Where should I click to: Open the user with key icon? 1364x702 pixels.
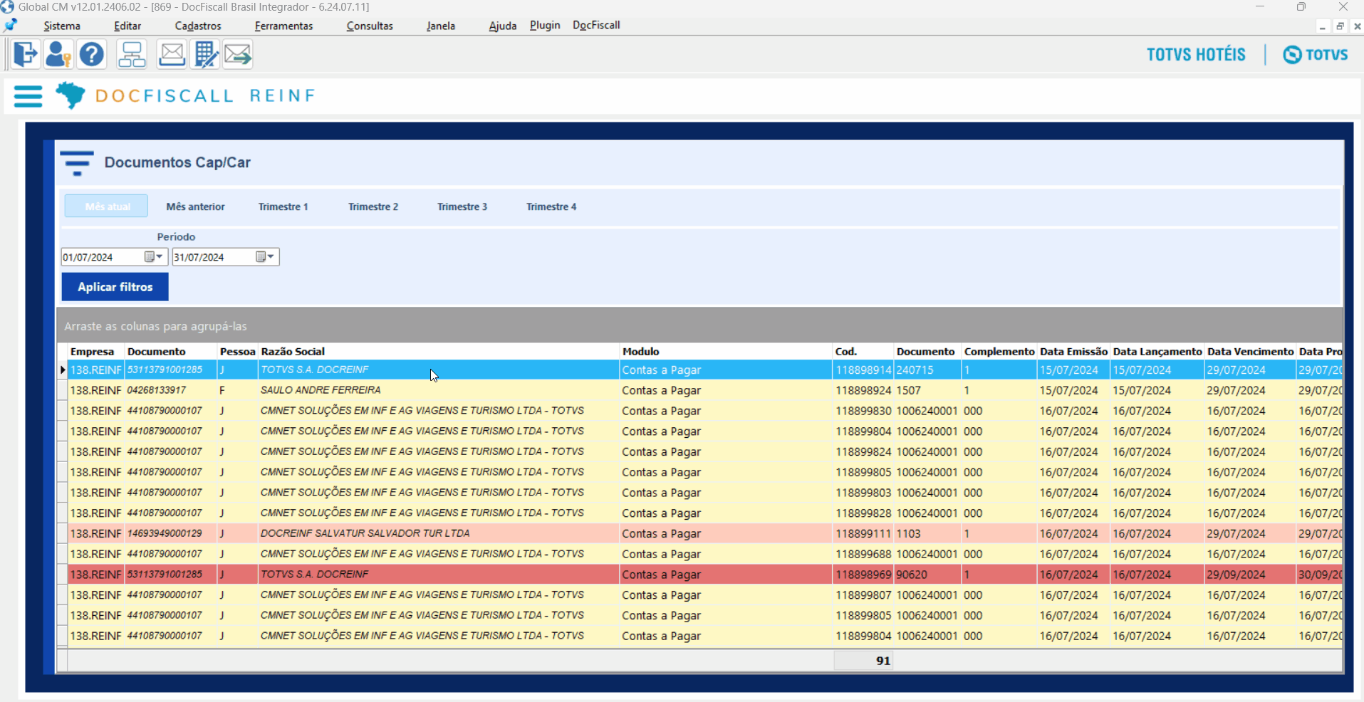pyautogui.click(x=58, y=54)
